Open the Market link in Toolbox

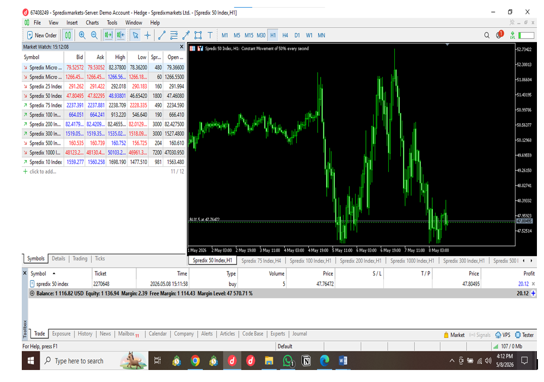(x=454, y=335)
